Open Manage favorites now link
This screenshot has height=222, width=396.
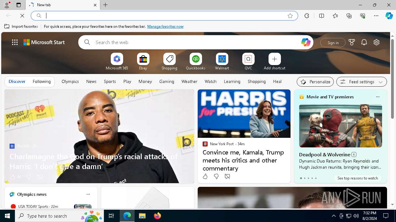pyautogui.click(x=165, y=27)
